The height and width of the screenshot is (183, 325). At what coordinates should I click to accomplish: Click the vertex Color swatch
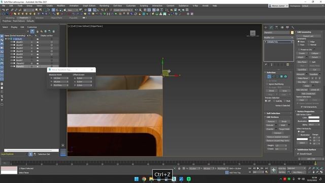(314, 117)
